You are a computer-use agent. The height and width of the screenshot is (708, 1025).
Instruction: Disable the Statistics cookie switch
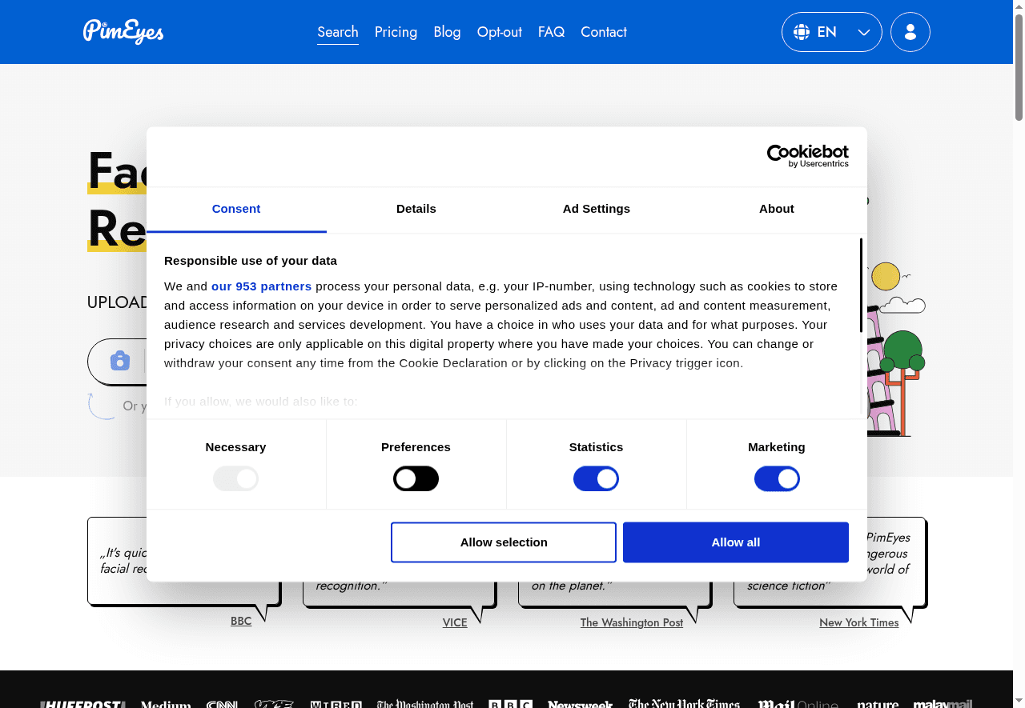596,479
